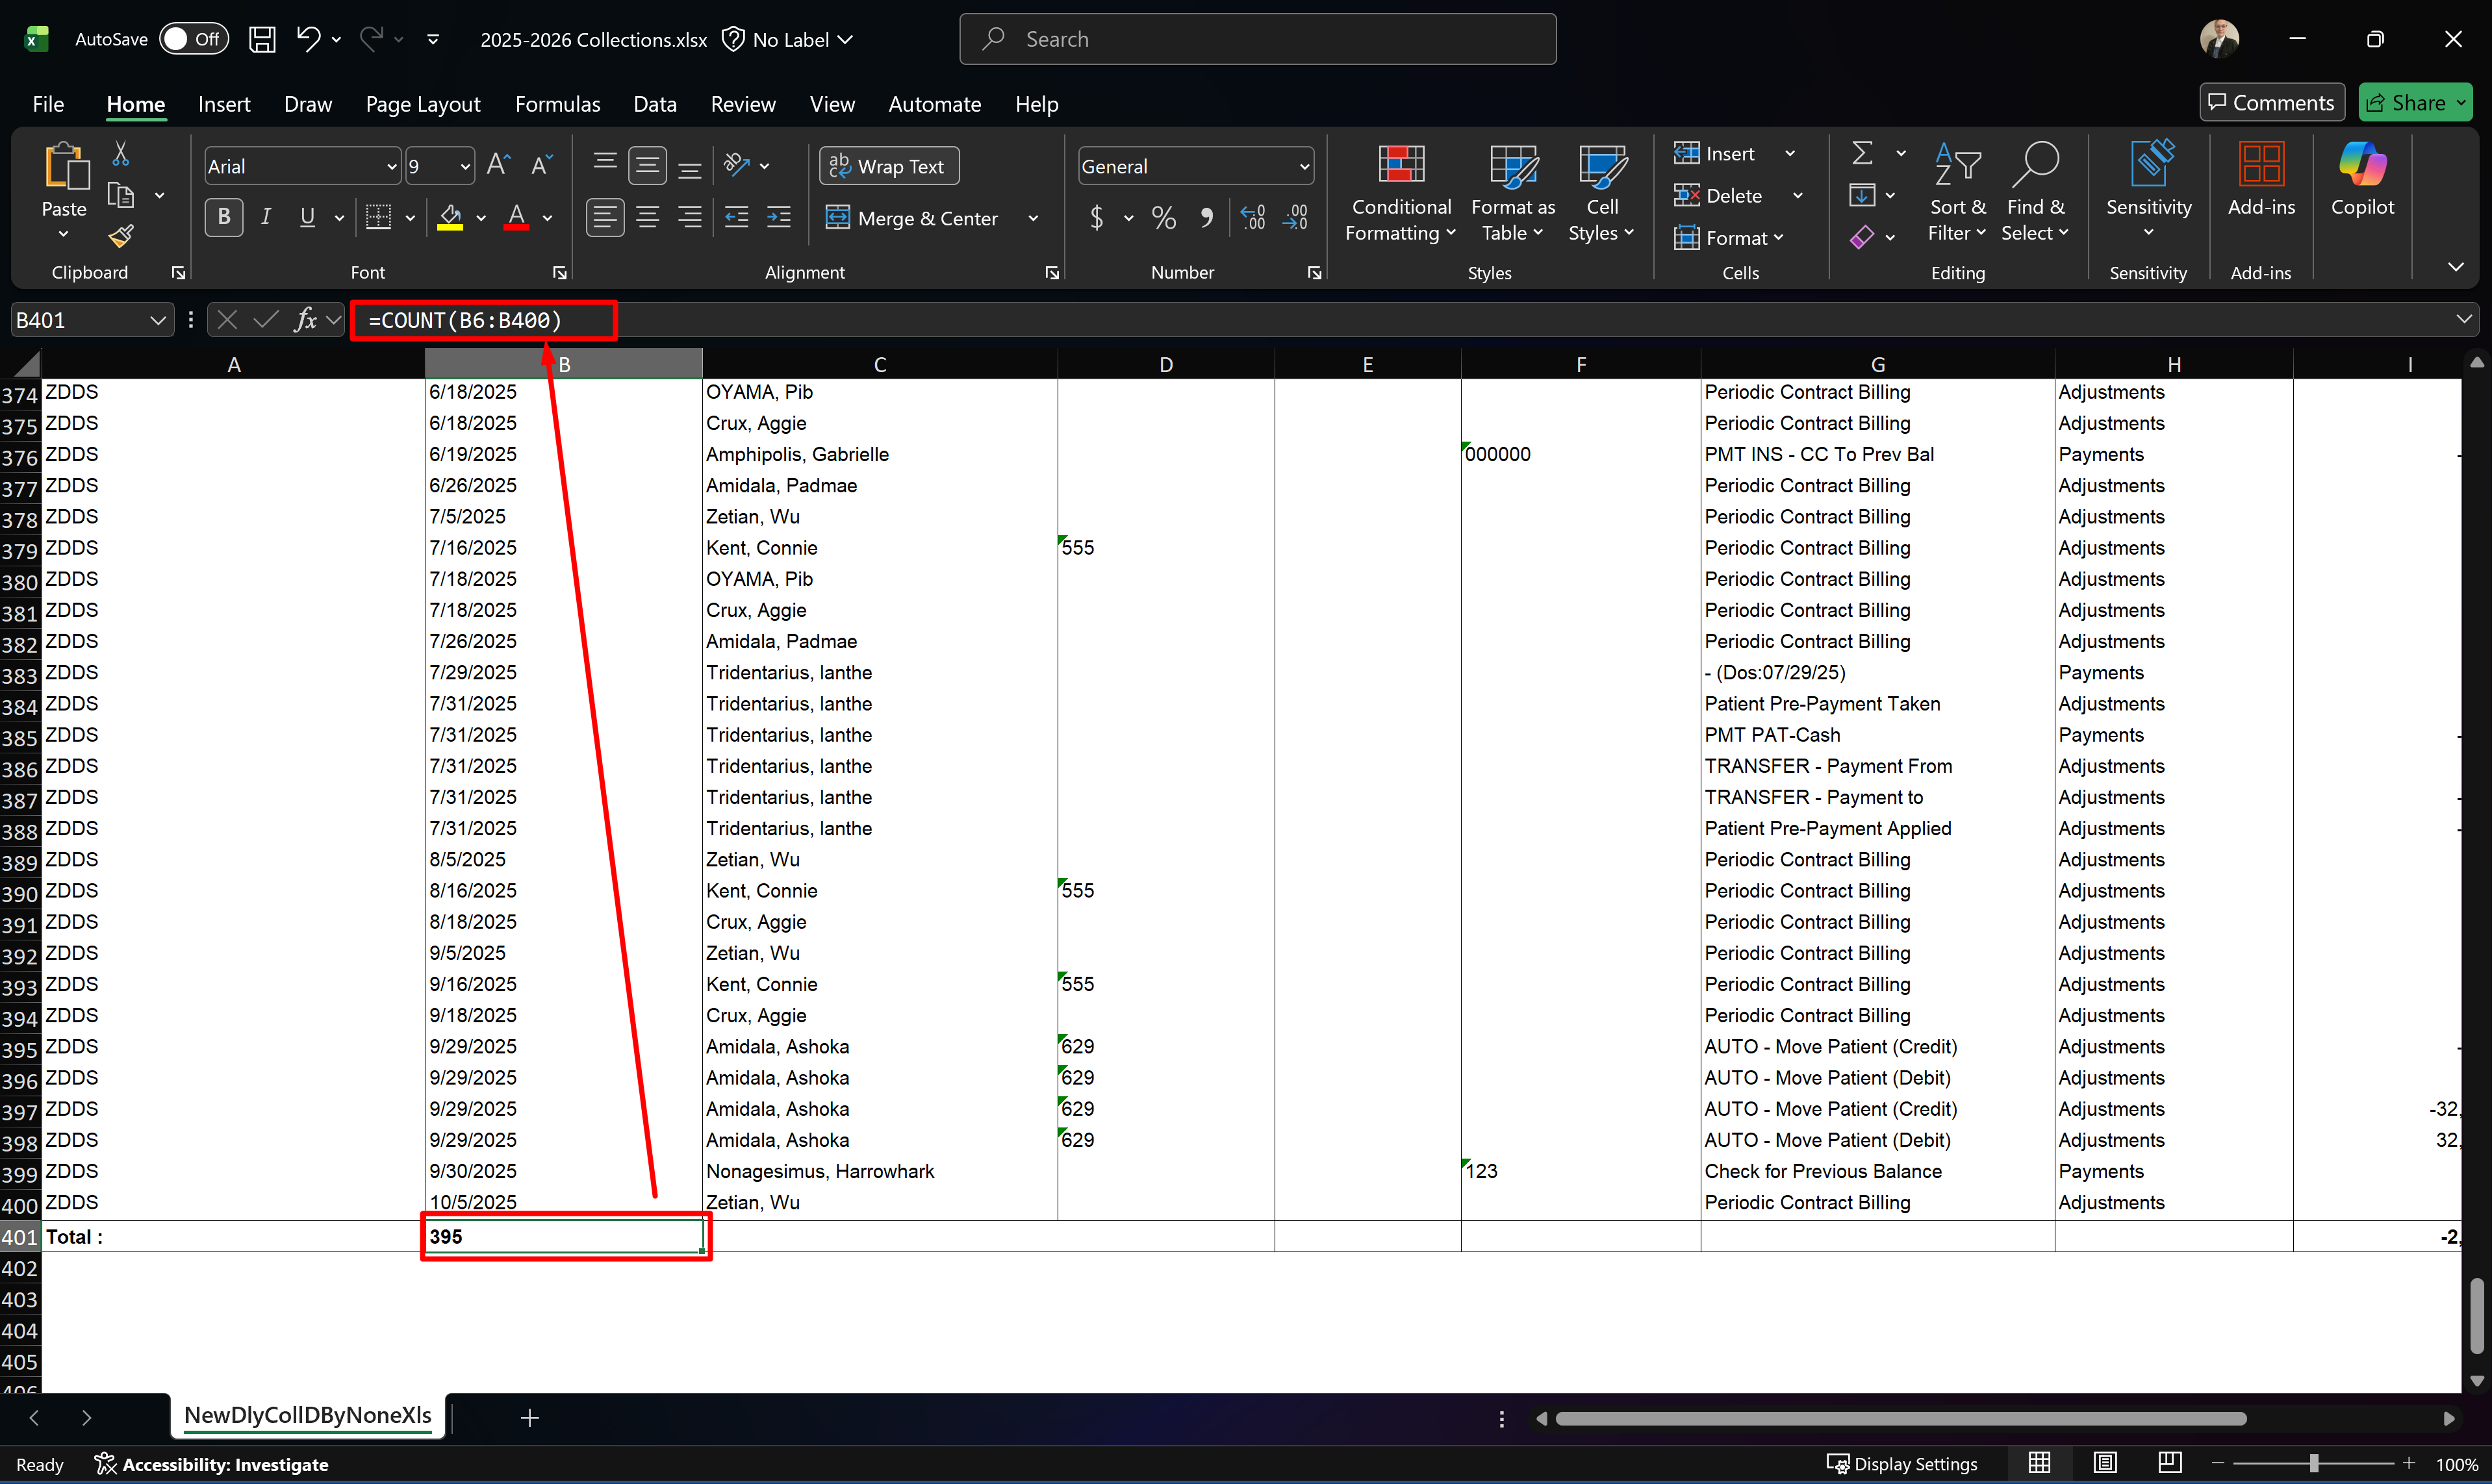Open the Data tab

pyautogui.click(x=655, y=104)
